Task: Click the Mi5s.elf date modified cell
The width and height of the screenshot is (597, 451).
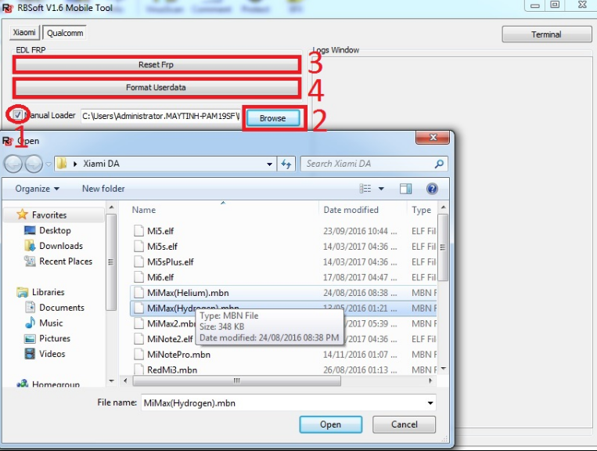Action: [360, 247]
